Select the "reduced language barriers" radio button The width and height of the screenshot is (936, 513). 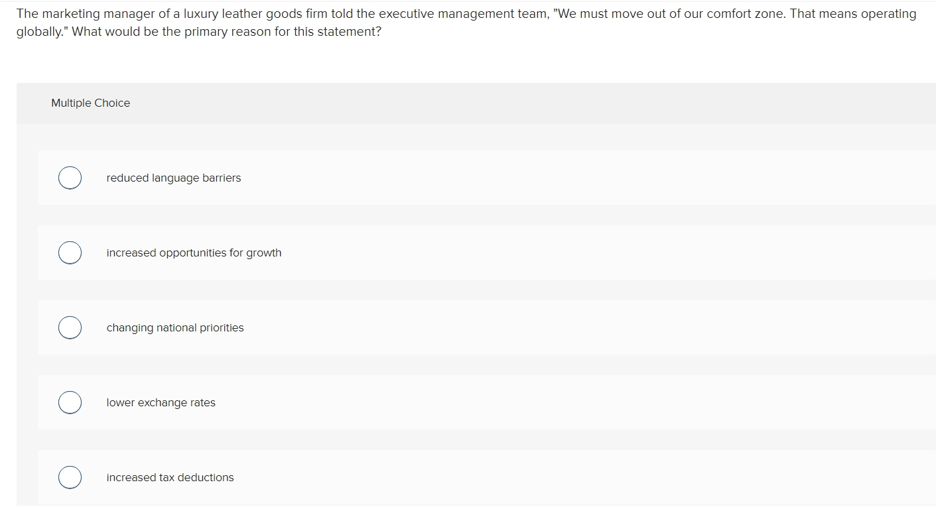coord(70,178)
